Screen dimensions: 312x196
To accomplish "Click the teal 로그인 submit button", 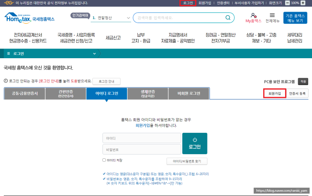I will [x=194, y=143].
